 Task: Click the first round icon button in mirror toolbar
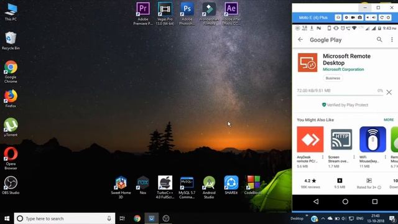338,17
